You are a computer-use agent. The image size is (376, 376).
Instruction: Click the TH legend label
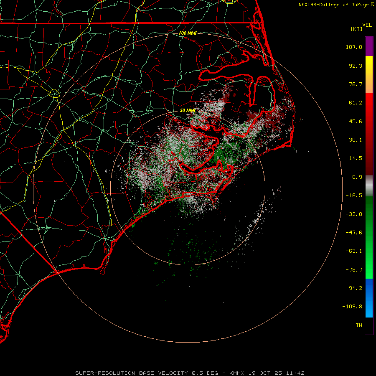pos(359,325)
